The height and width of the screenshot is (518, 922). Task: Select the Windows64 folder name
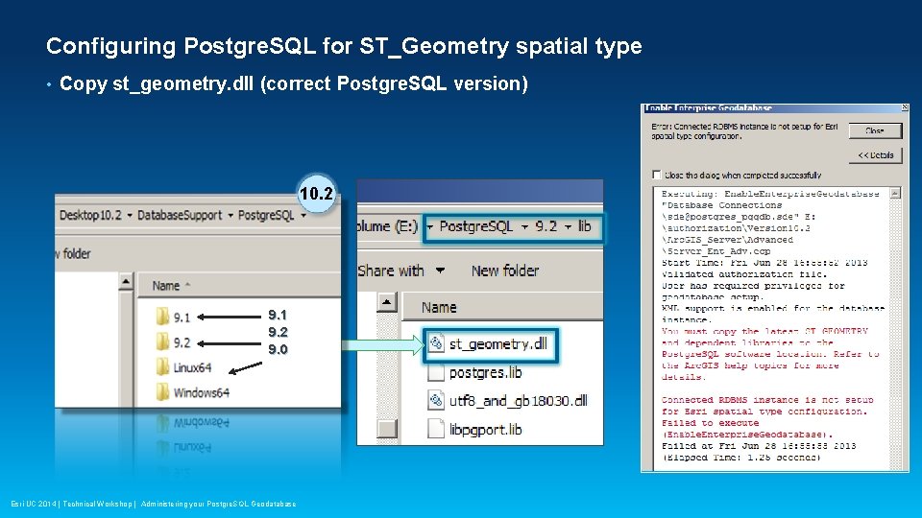pyautogui.click(x=201, y=393)
